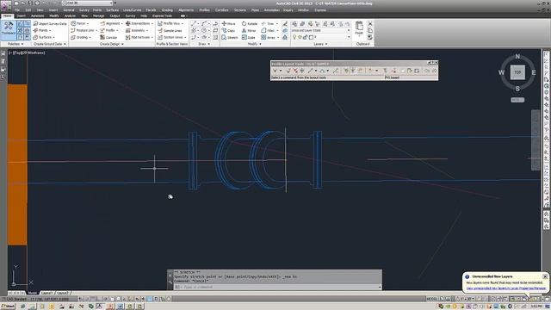The width and height of the screenshot is (551, 310).
Task: Click the MODEL status bar button
Action: (431, 299)
